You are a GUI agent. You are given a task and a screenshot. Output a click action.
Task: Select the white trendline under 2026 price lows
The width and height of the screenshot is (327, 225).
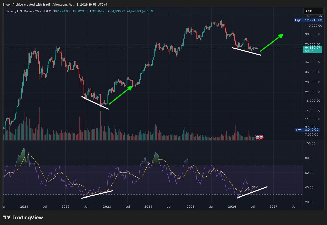247,51
